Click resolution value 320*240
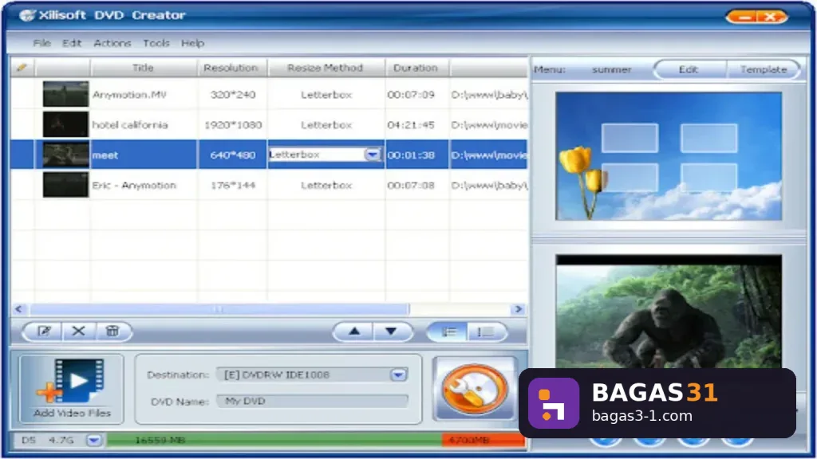Screen dimensions: 817x459 (x=233, y=95)
